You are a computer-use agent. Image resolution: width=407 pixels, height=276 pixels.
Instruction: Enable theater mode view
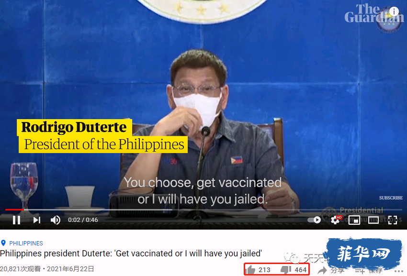click(x=373, y=220)
